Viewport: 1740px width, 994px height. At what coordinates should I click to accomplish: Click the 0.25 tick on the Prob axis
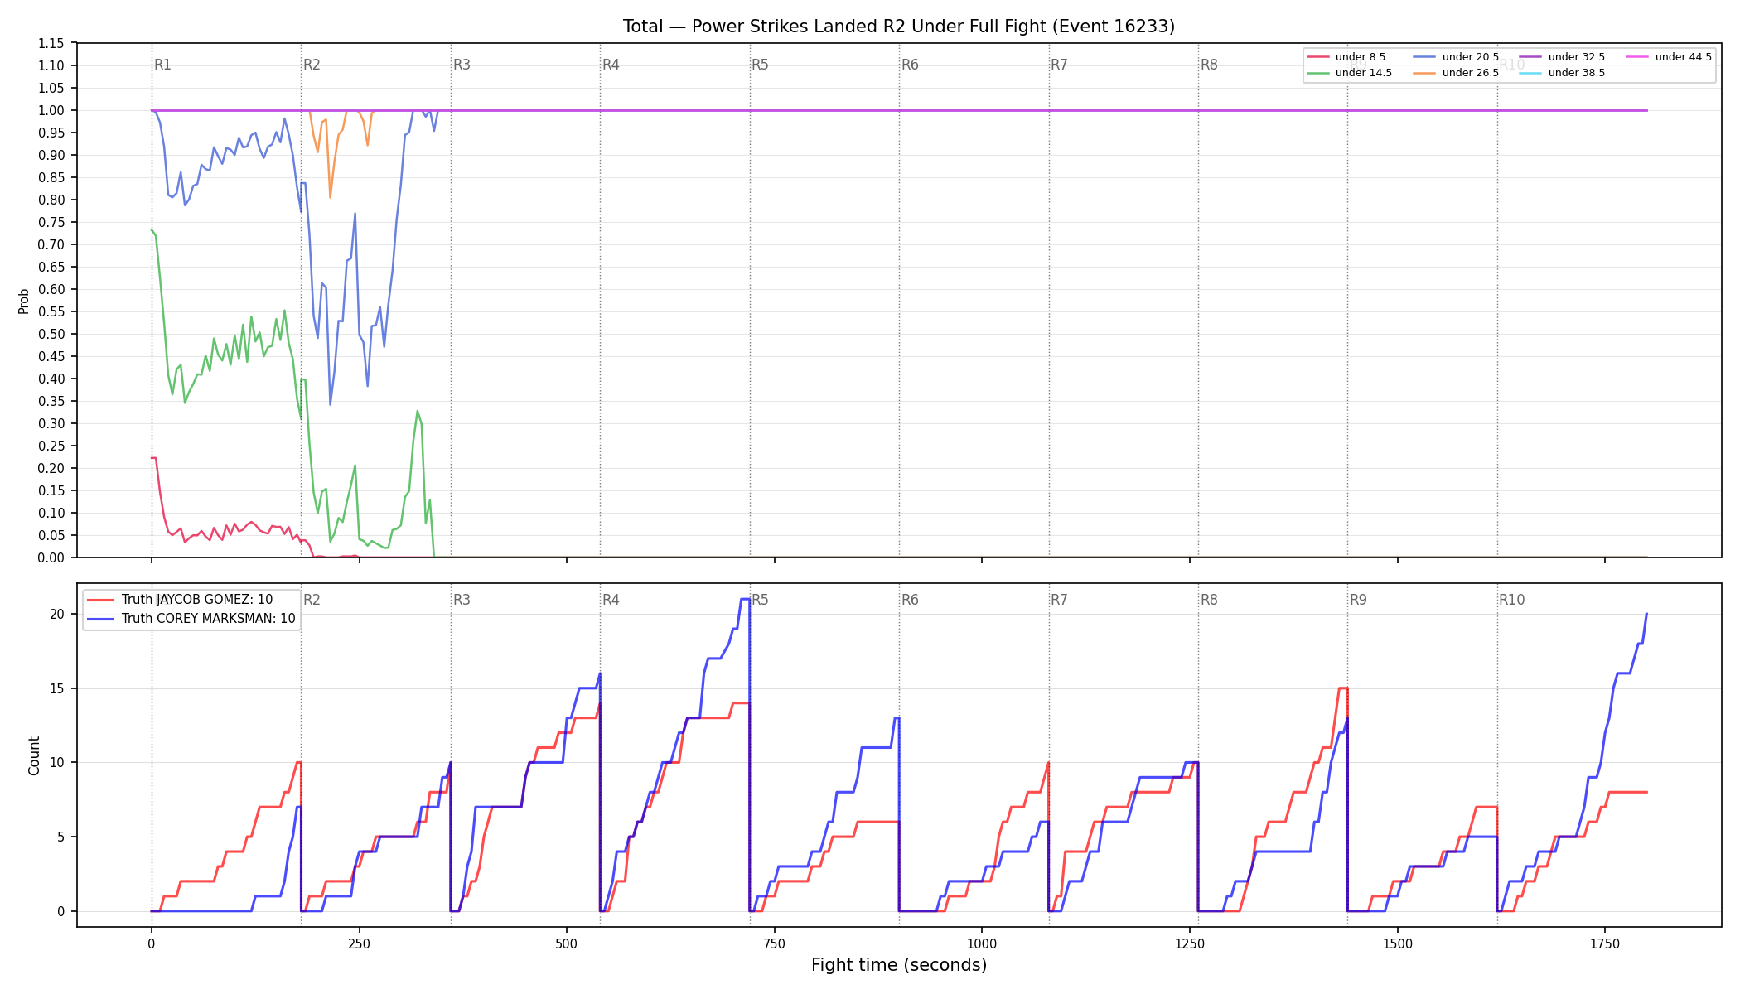tap(51, 446)
